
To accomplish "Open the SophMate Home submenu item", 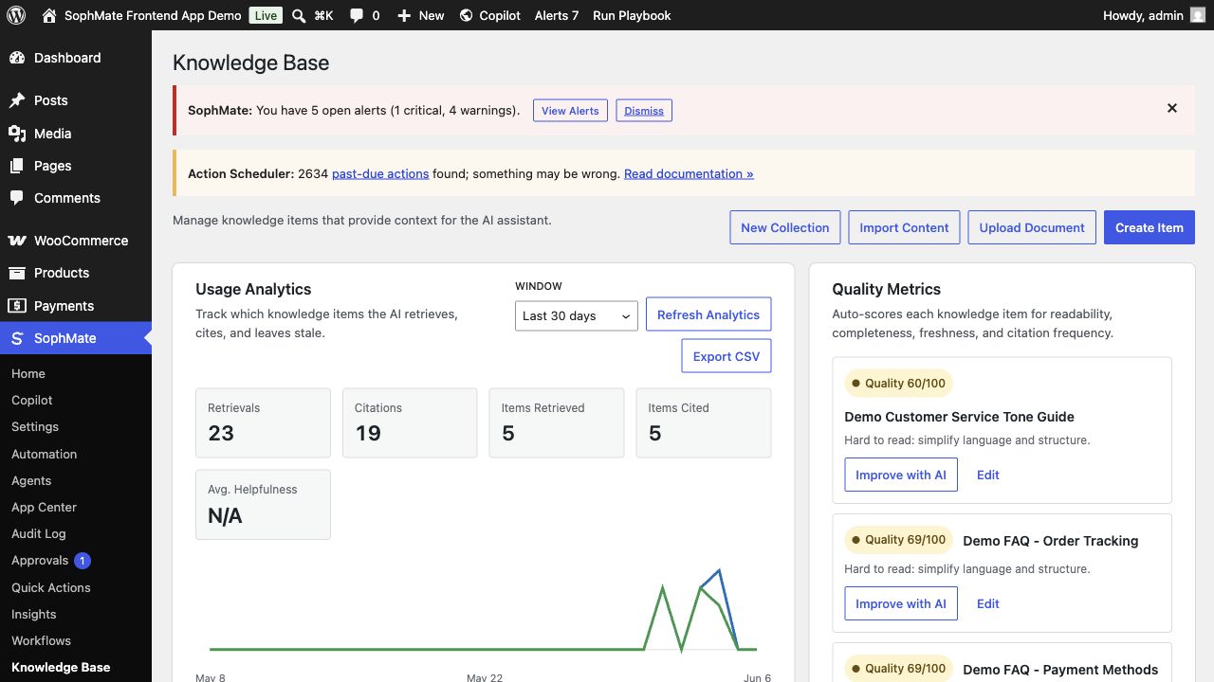I will (28, 373).
